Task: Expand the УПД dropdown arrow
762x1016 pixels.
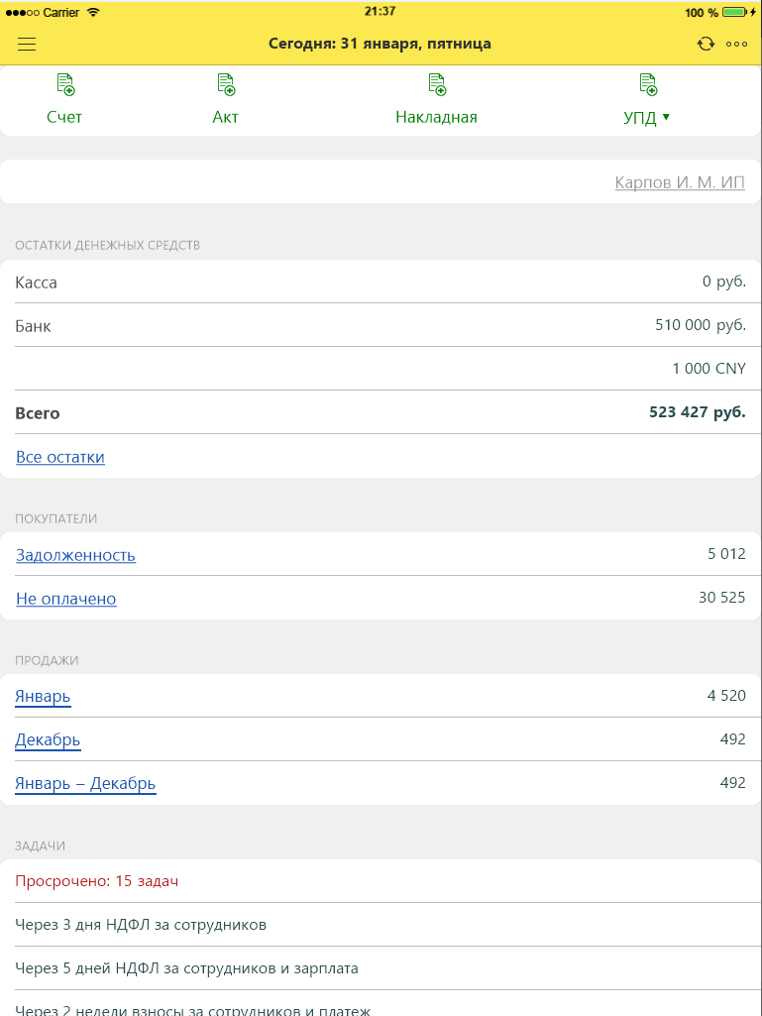Action: pyautogui.click(x=667, y=117)
